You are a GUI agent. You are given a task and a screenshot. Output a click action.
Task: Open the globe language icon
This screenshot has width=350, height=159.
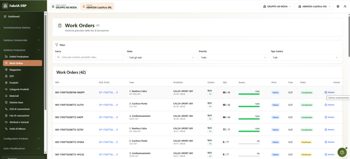(x=338, y=7)
